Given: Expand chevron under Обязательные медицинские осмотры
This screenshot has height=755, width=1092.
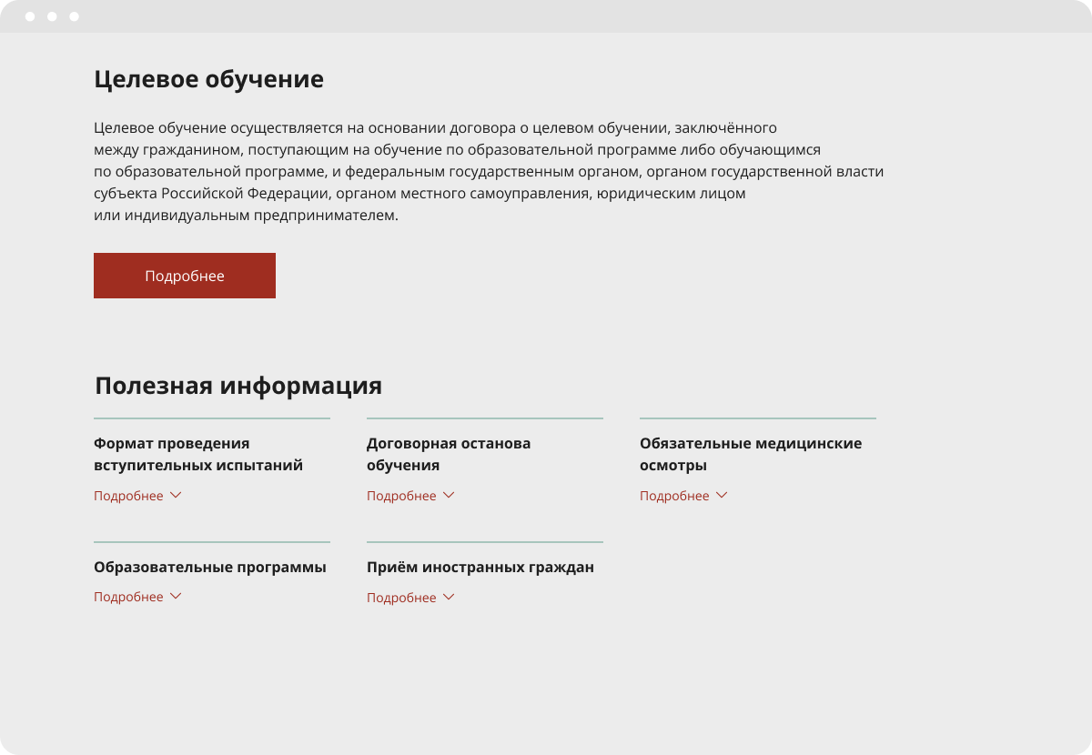Looking at the screenshot, I should click(722, 495).
